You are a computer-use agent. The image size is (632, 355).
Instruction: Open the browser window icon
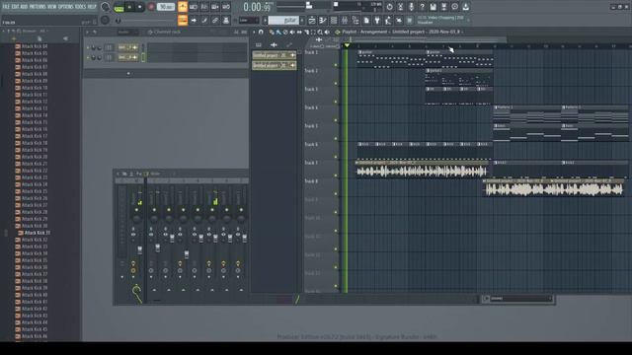(x=355, y=20)
